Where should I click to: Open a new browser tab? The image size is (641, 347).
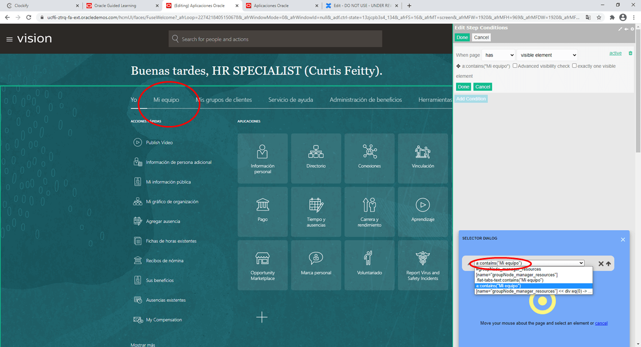pyautogui.click(x=409, y=5)
